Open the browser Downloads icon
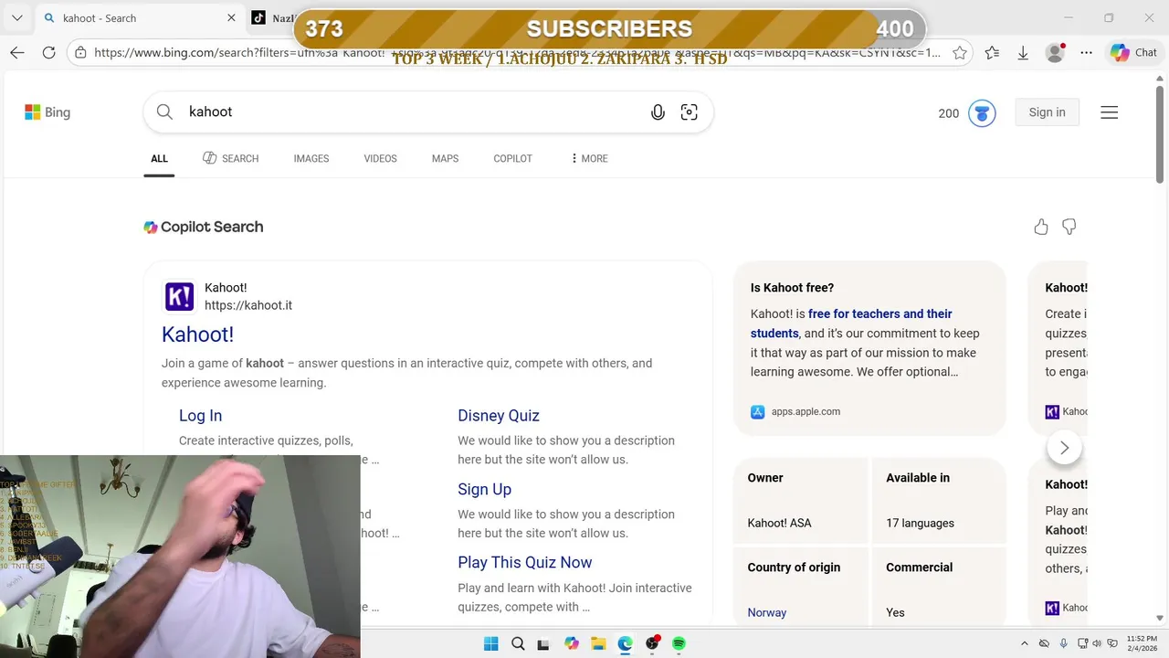This screenshot has height=658, width=1169. 1023,53
